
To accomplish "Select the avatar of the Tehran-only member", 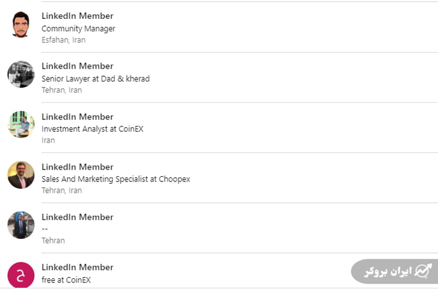I will (x=21, y=225).
